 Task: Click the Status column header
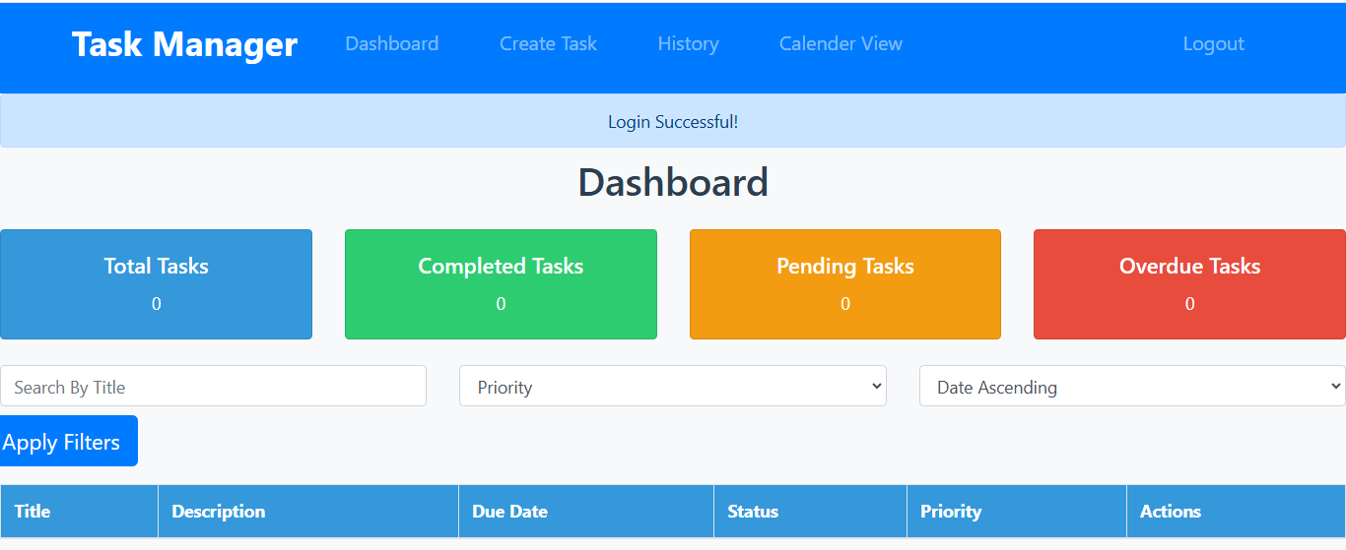click(810, 512)
